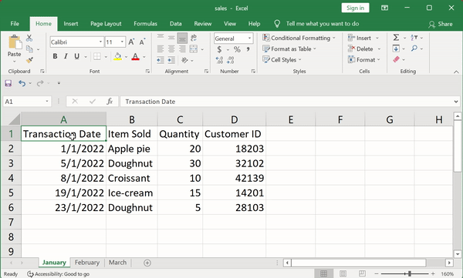Click the Increase Font Size icon
Viewport: 463px width, 278px height.
click(x=131, y=42)
